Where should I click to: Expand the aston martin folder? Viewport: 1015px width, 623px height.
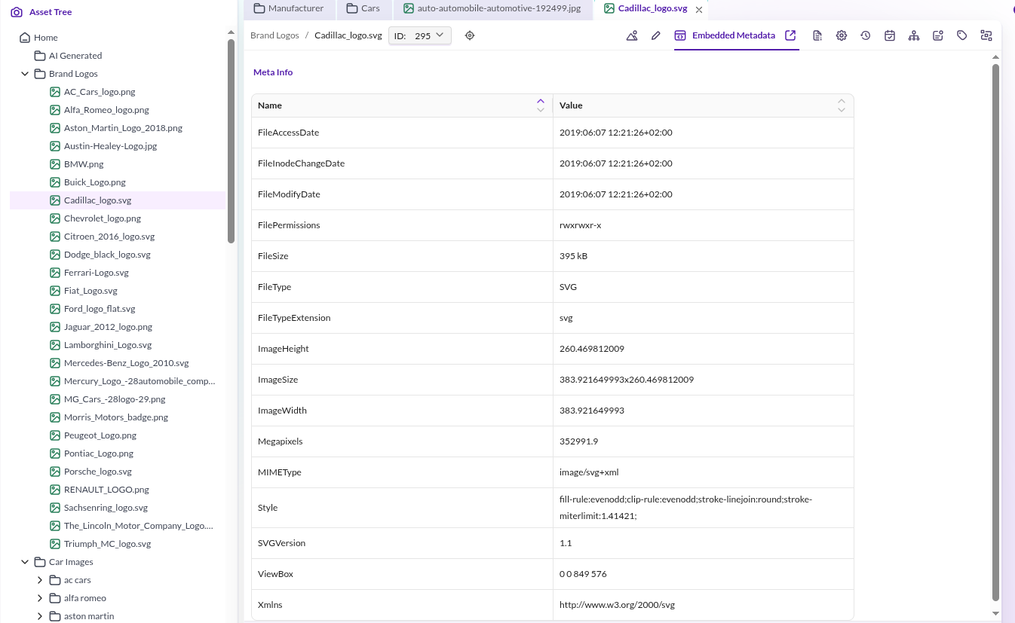coord(40,616)
